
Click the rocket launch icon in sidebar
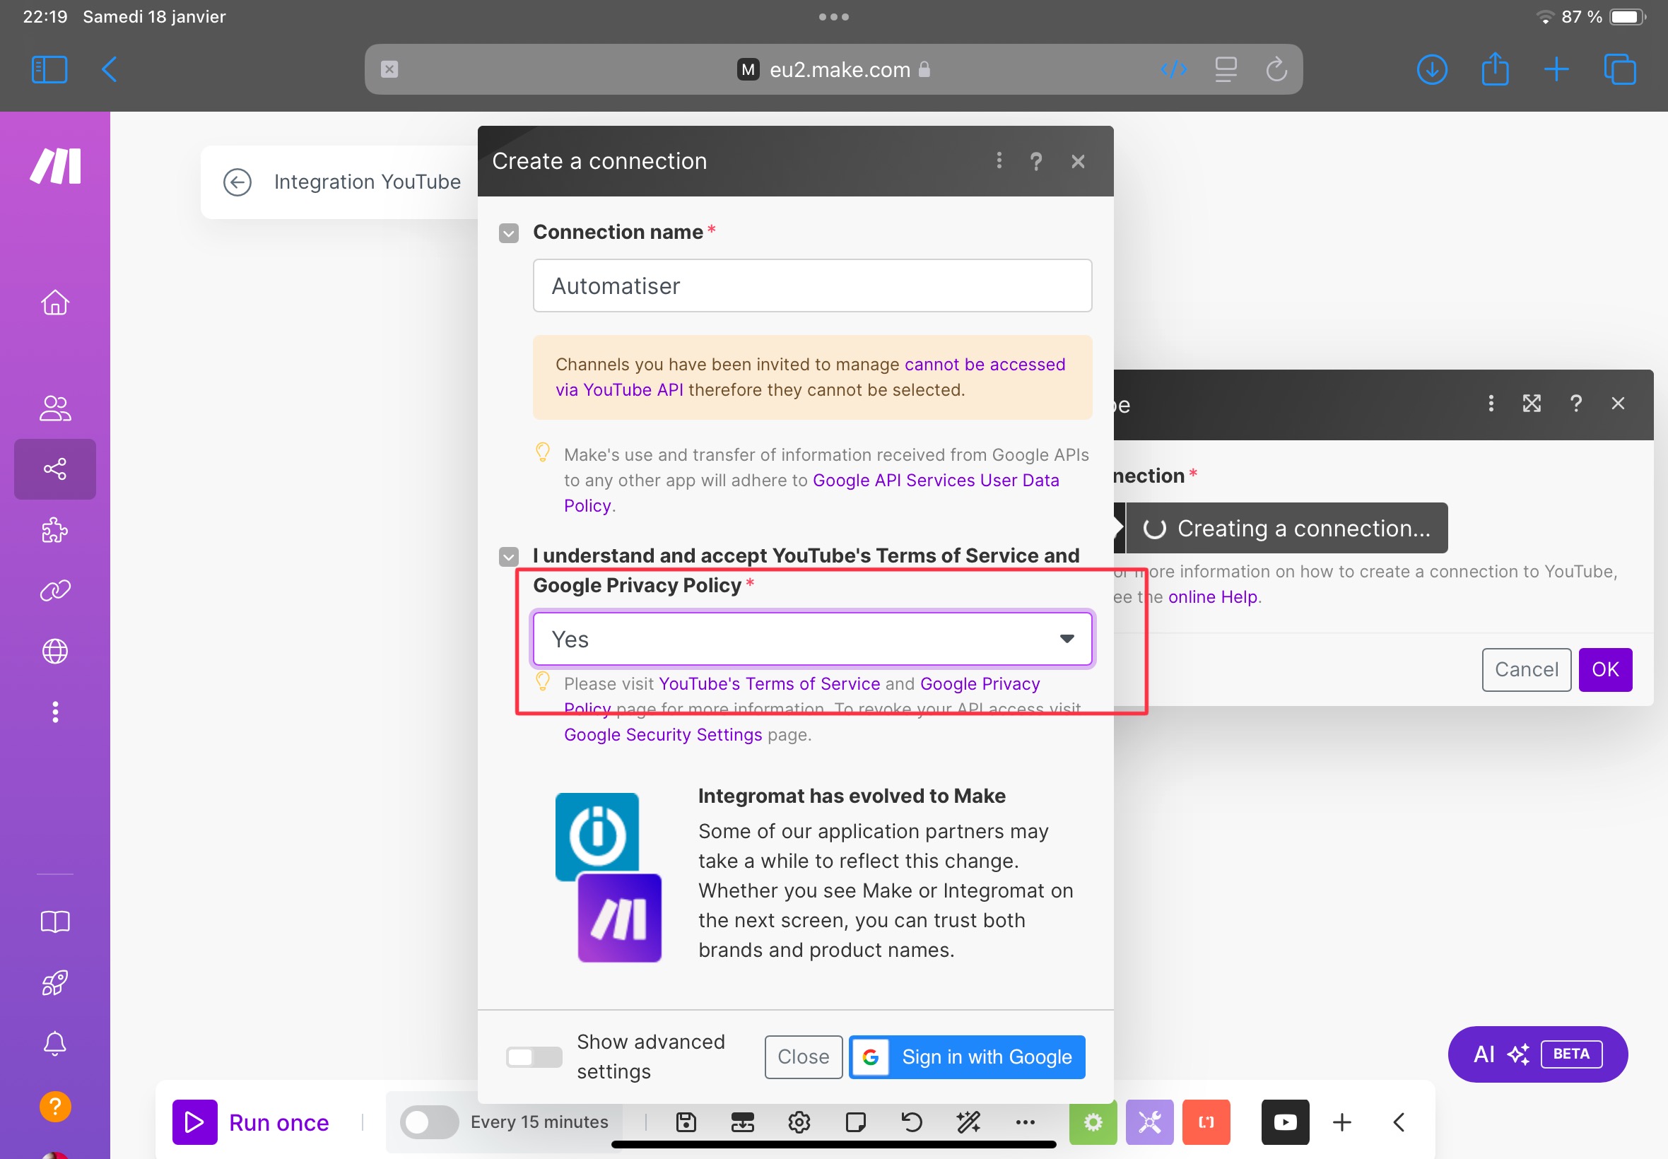(56, 983)
